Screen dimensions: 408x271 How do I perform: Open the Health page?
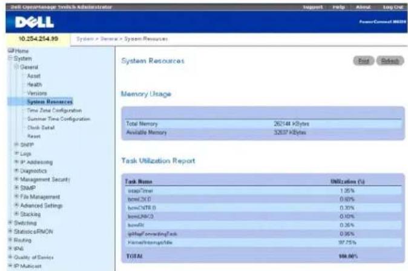(35, 85)
